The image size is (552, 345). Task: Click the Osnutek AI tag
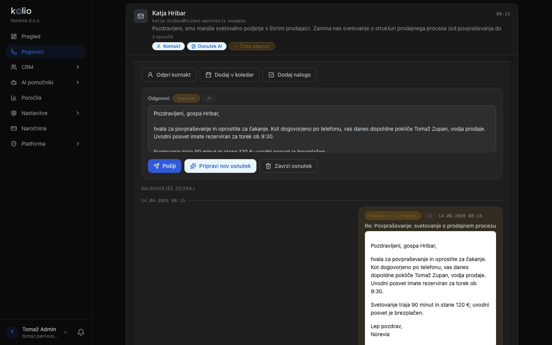(207, 46)
